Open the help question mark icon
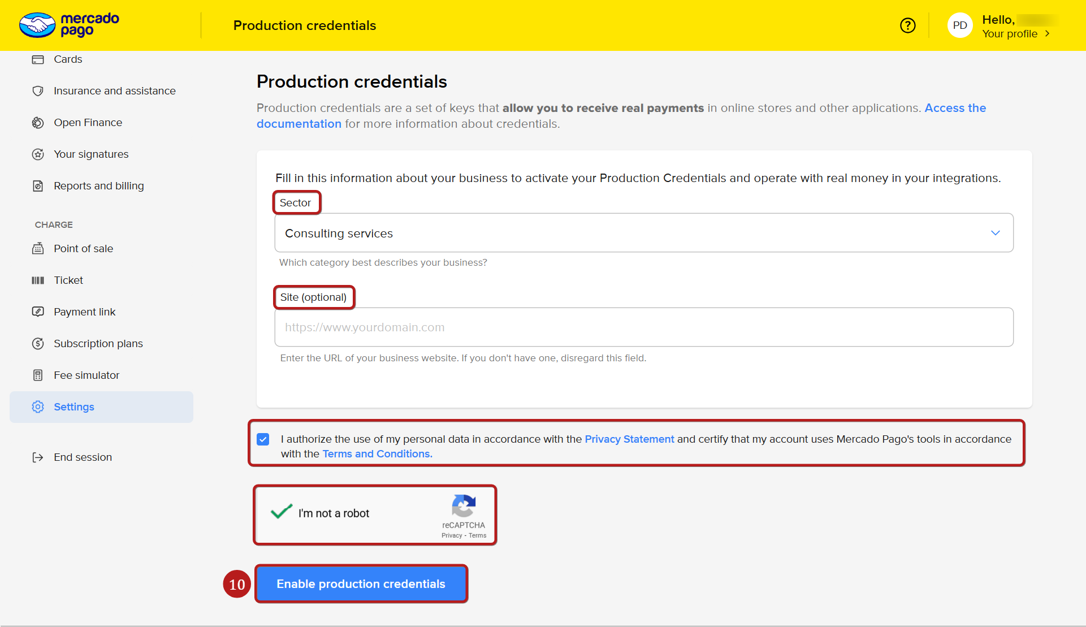Viewport: 1086px width, 627px height. pos(907,25)
